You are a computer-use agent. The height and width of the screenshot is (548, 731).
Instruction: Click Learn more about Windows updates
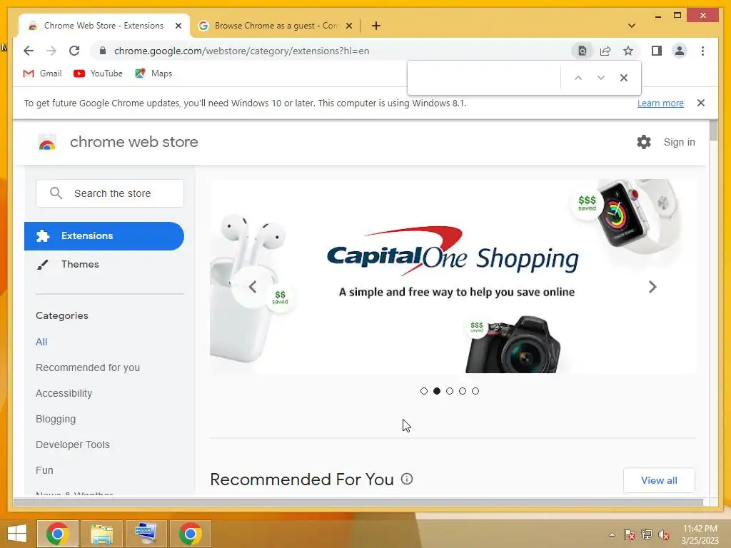(660, 103)
